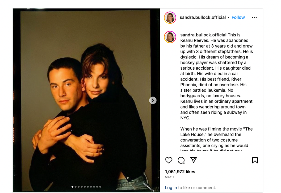Like the post with the heart icon
The image size is (281, 193).
click(x=169, y=160)
